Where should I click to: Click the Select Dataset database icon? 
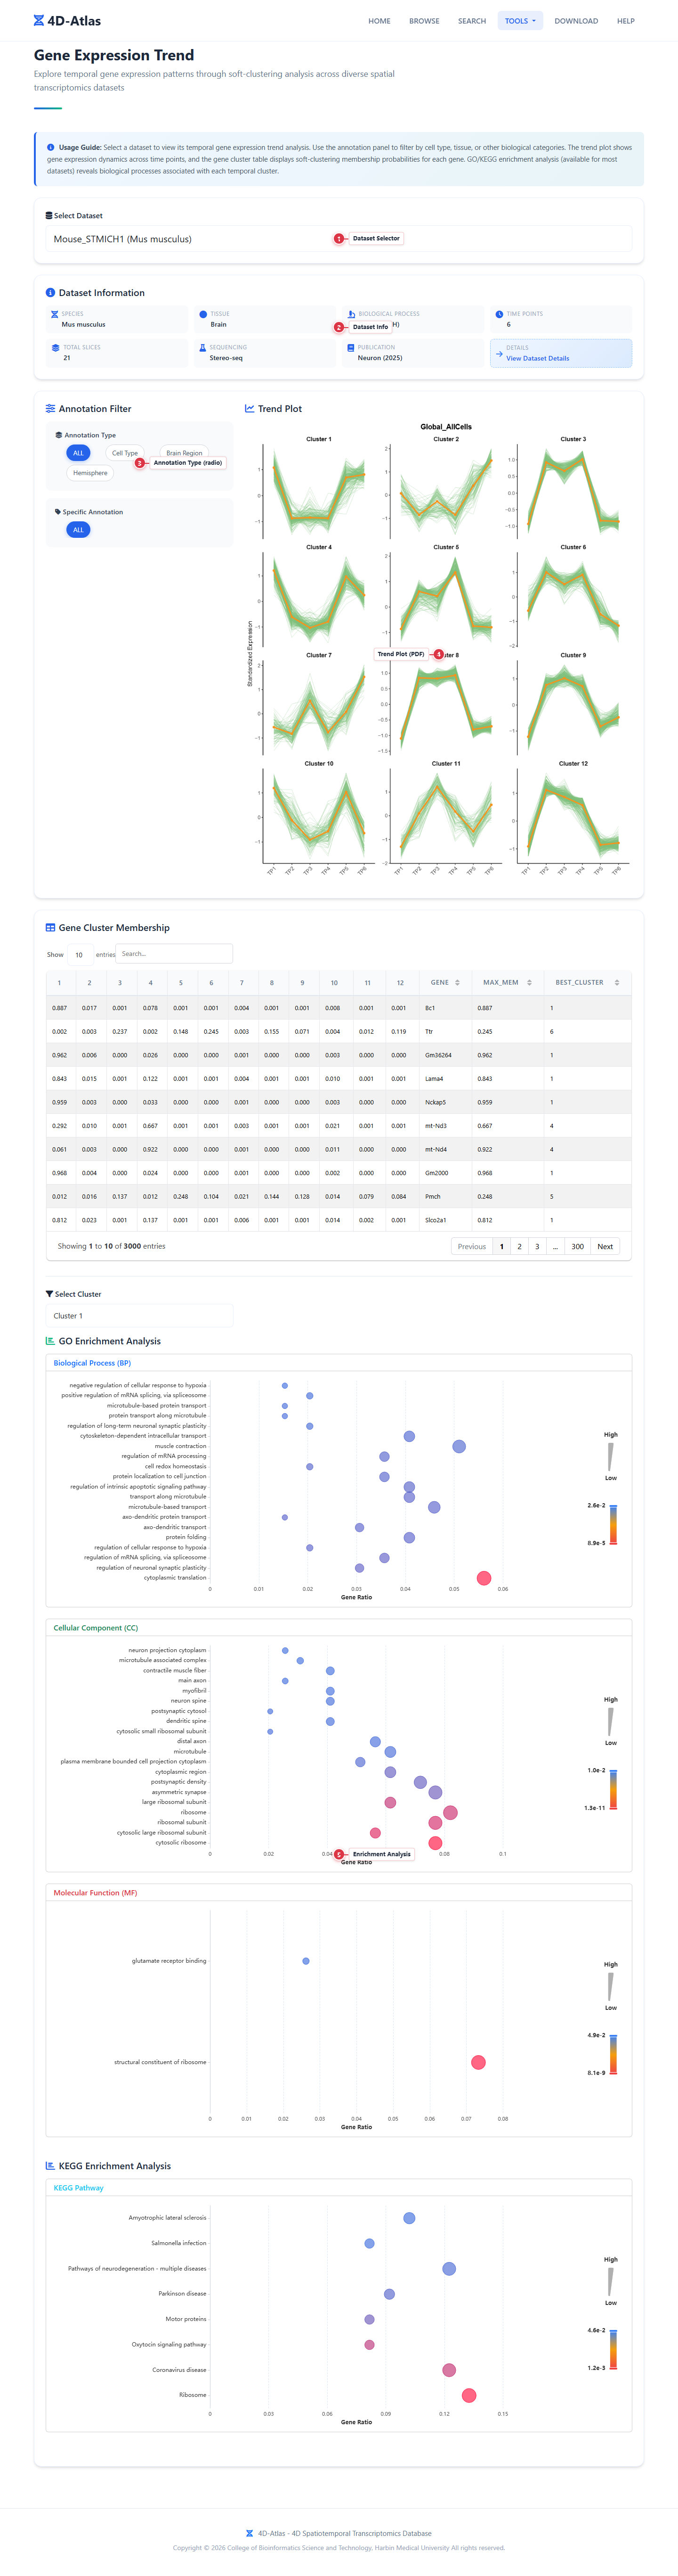click(x=49, y=216)
